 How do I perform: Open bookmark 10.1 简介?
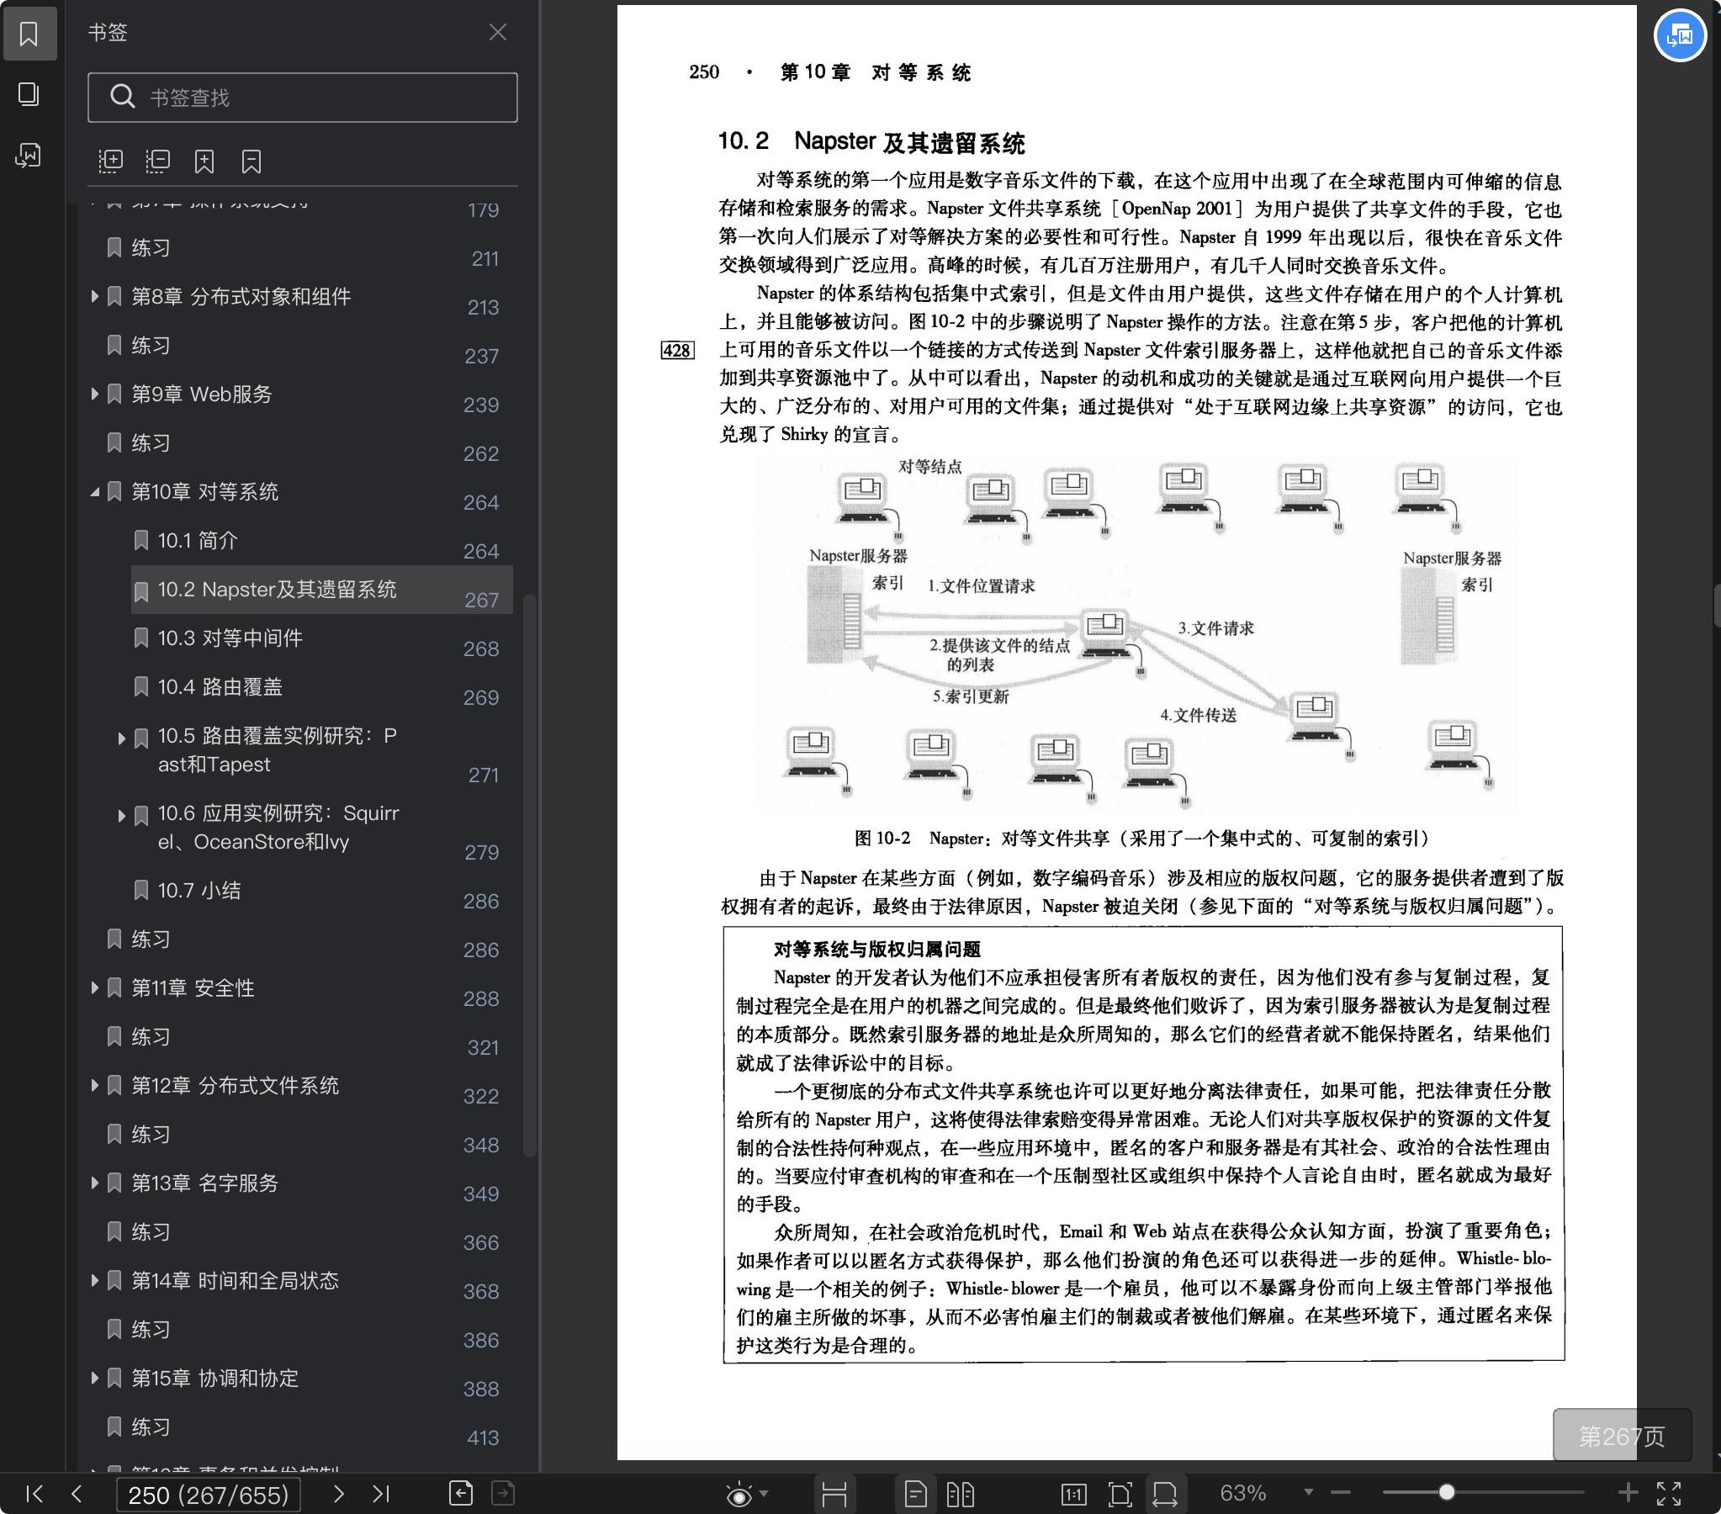pos(198,541)
